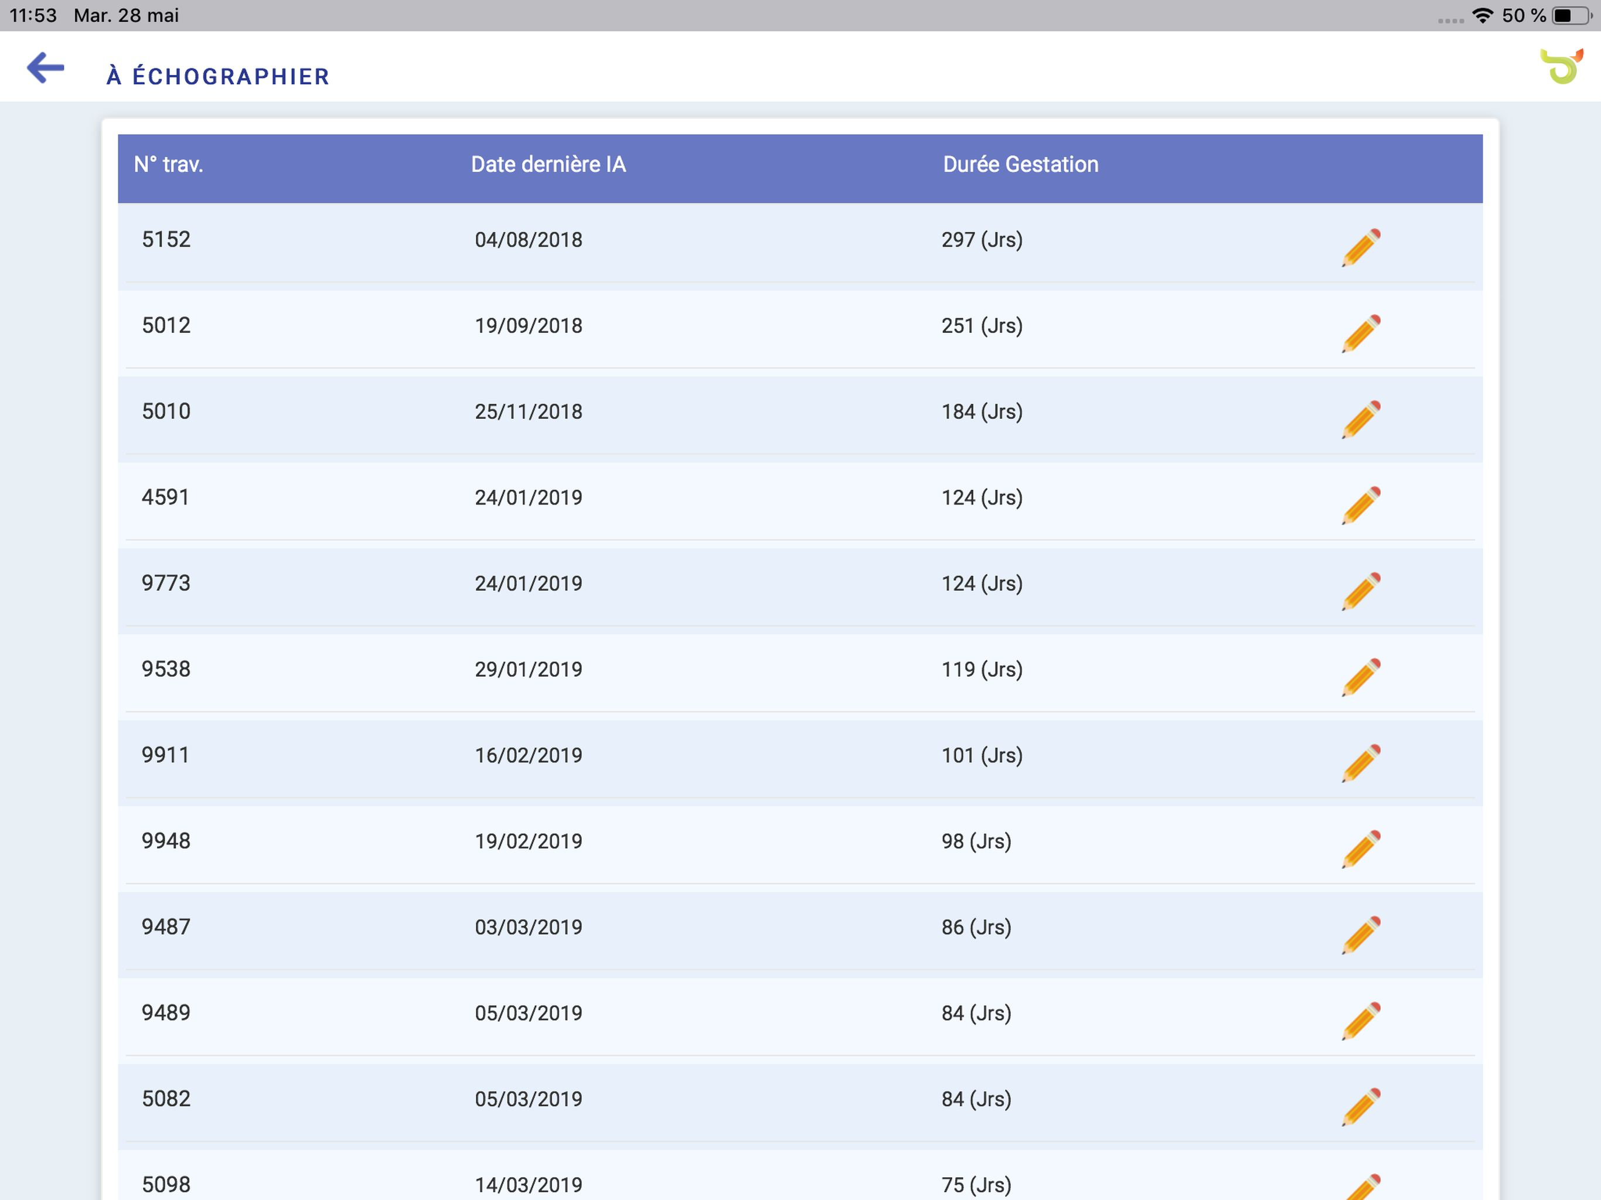The height and width of the screenshot is (1200, 1601).
Task: Edit row 9911 with pencil icon
Action: click(1361, 763)
